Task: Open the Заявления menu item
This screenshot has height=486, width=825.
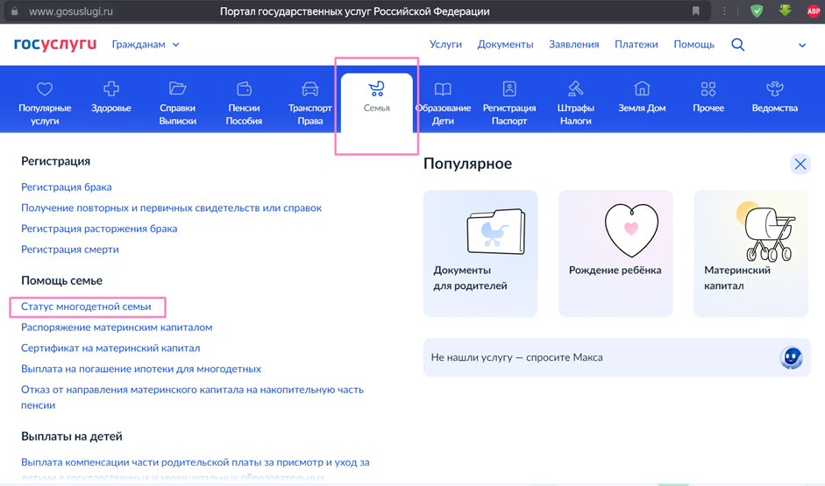Action: point(574,45)
